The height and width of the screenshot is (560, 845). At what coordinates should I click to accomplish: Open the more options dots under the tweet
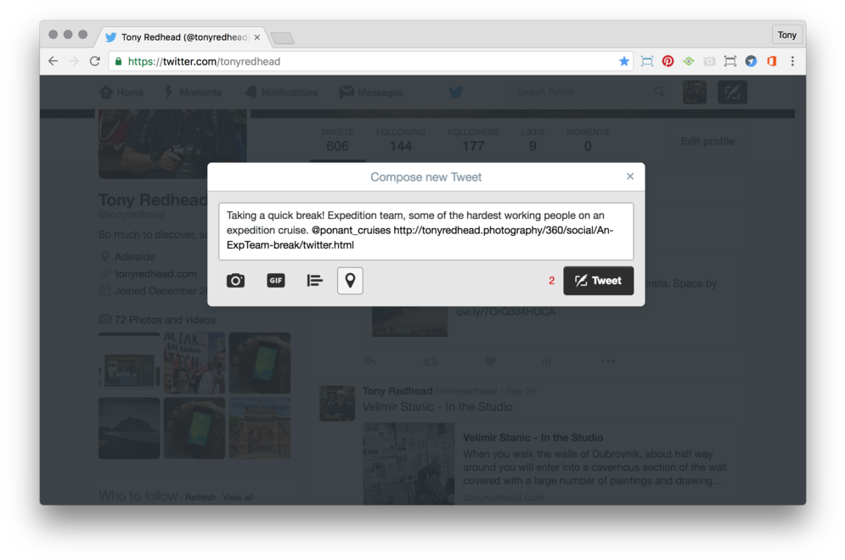click(x=608, y=361)
